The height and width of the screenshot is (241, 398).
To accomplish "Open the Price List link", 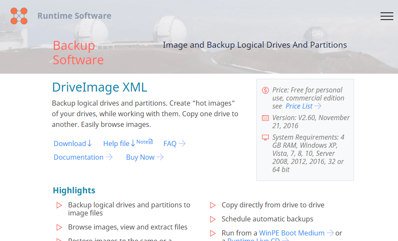I will [303, 106].
